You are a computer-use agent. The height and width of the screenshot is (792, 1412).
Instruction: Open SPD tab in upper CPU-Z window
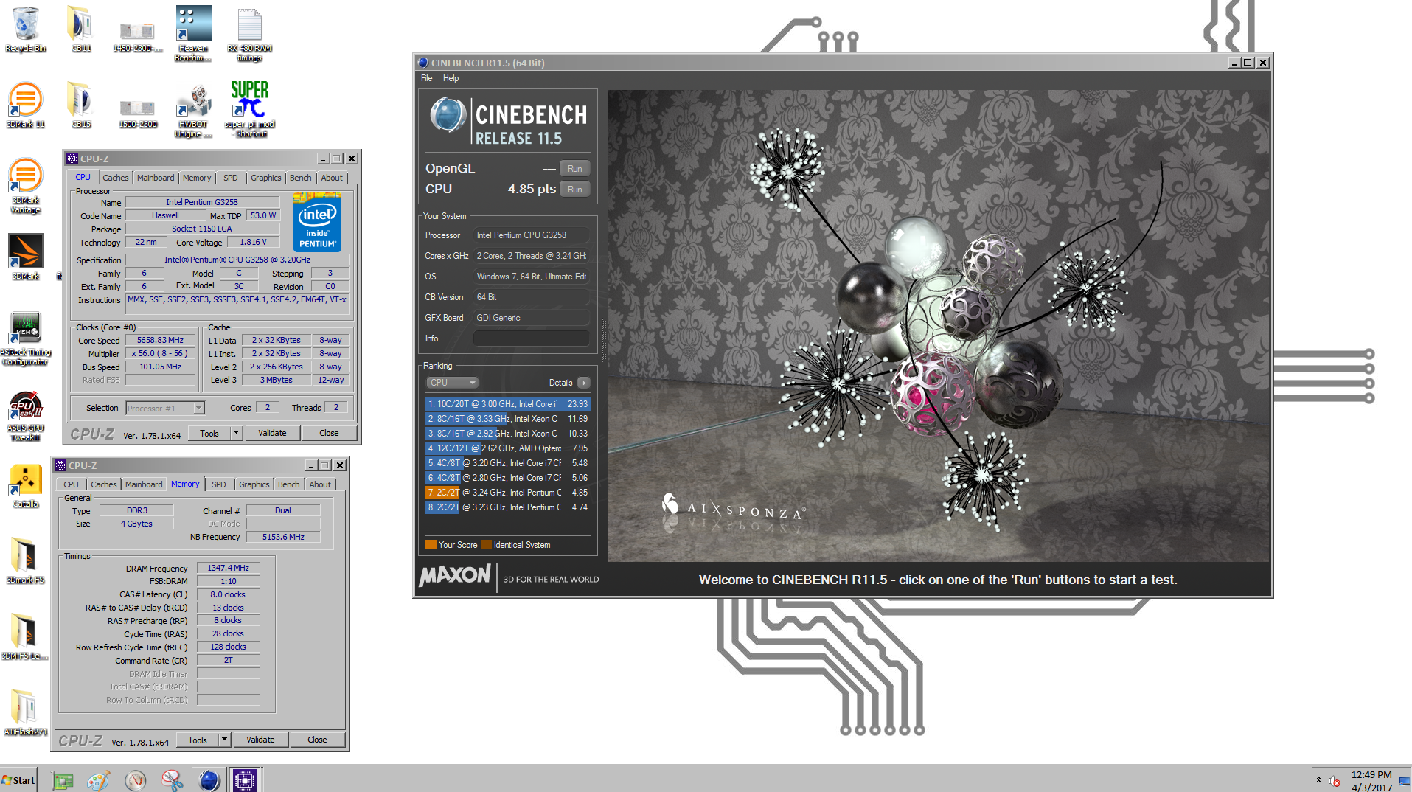(231, 178)
